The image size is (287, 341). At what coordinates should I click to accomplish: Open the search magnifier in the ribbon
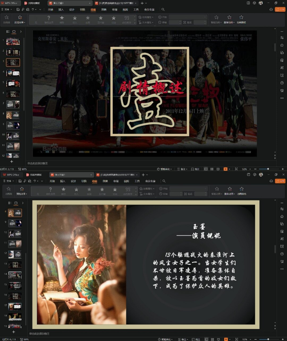(163, 9)
